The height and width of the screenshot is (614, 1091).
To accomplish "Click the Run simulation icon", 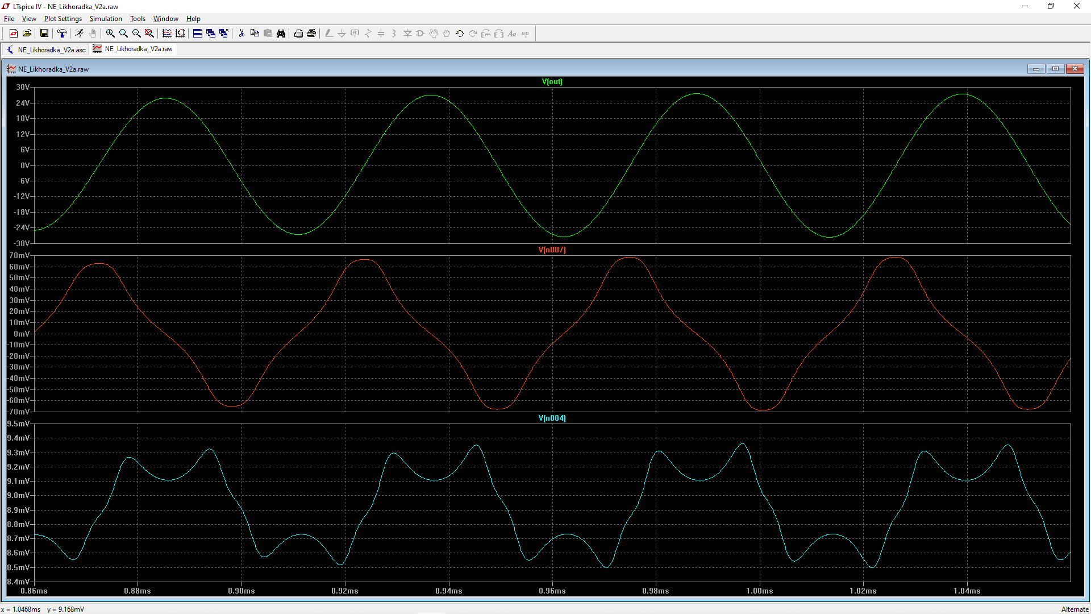I will click(x=79, y=34).
